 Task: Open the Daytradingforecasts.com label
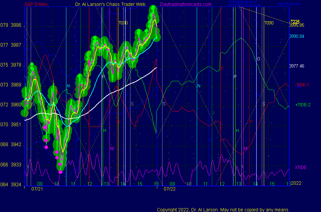pos(186,4)
